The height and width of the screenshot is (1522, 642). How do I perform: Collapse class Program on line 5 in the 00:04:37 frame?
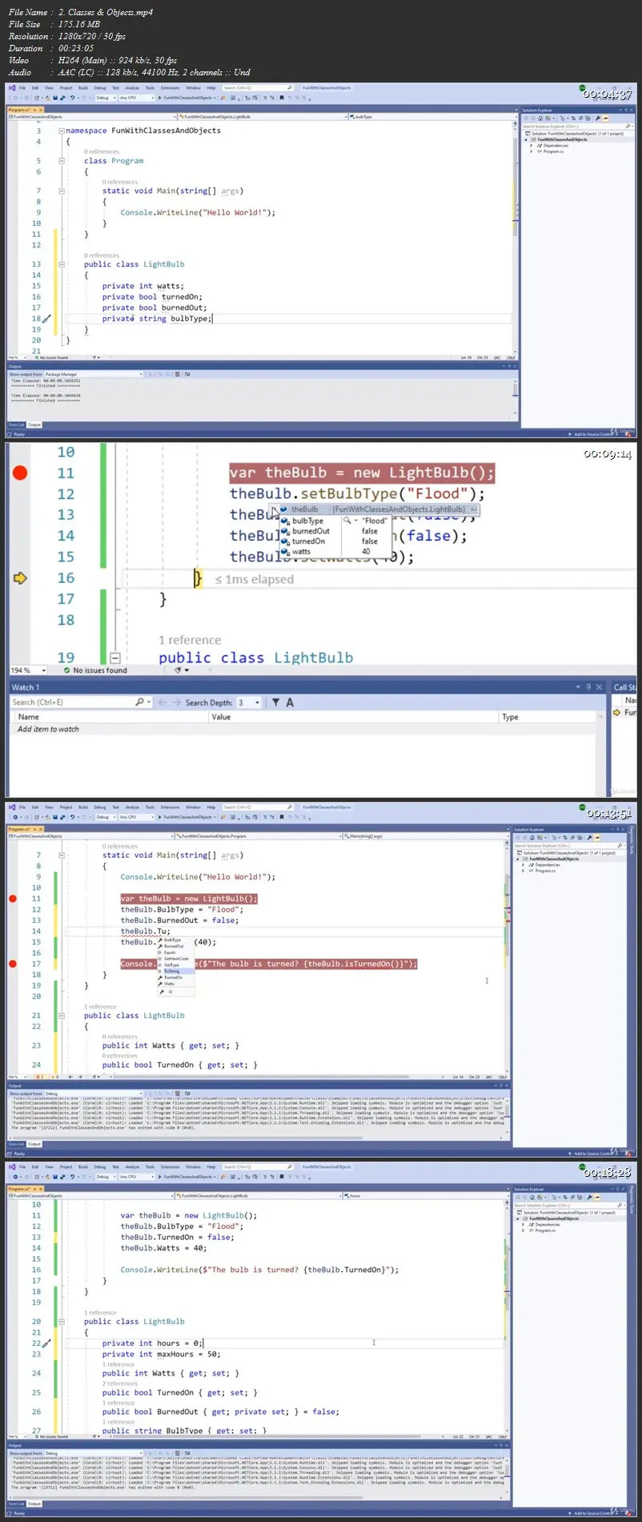62,161
